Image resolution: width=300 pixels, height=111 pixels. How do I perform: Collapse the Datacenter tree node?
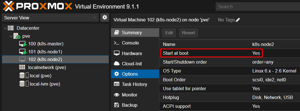(5, 28)
